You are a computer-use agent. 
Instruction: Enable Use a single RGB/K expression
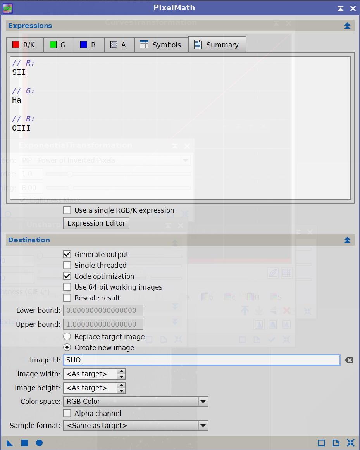pyautogui.click(x=67, y=210)
